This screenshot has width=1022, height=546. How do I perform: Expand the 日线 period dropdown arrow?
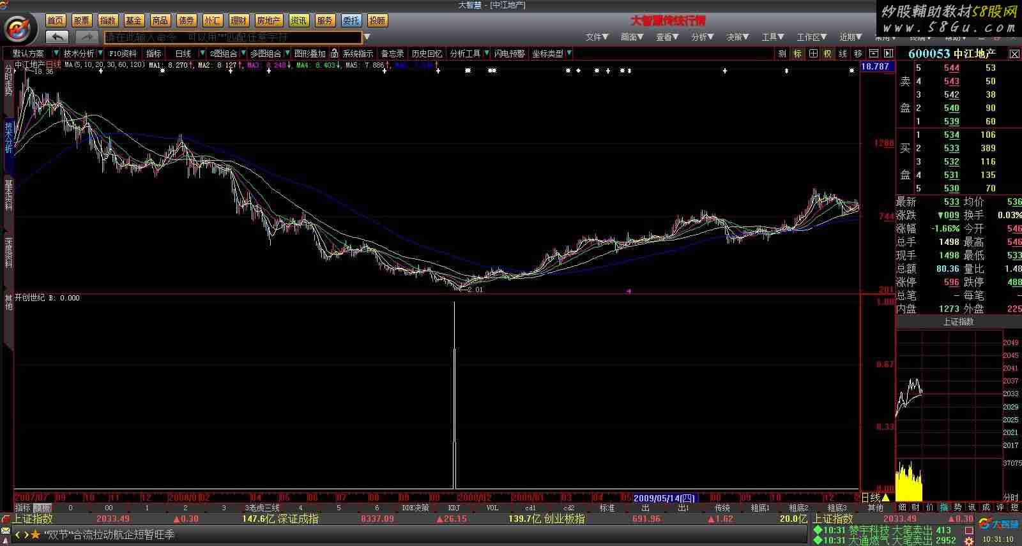click(204, 54)
